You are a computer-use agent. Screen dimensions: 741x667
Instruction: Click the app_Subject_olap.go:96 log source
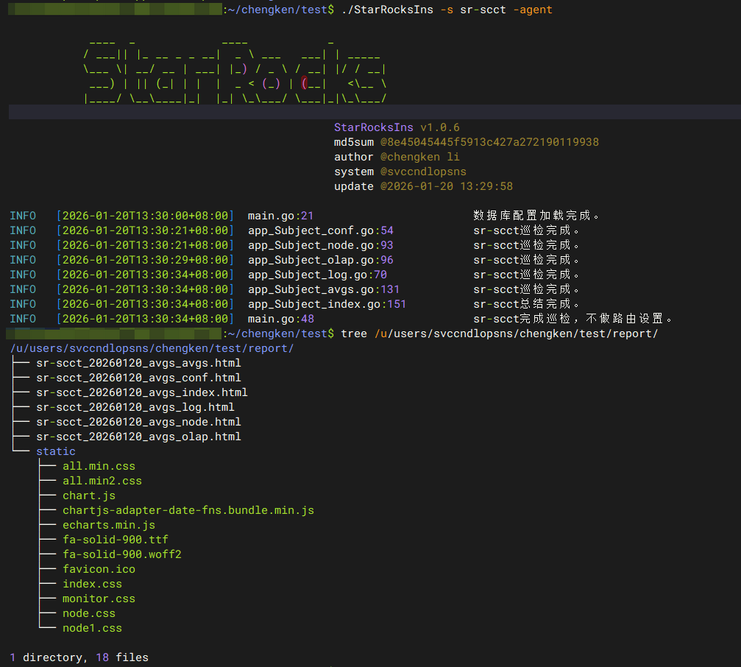pos(320,260)
